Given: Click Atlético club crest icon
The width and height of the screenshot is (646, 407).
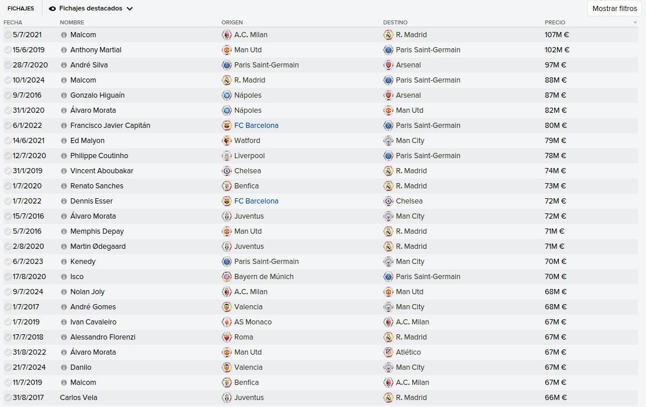Looking at the screenshot, I should [x=388, y=352].
